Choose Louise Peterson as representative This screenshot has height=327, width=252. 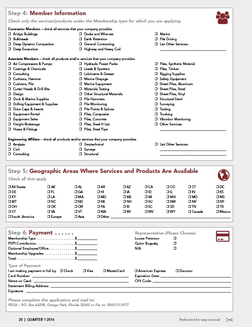coord(175,238)
